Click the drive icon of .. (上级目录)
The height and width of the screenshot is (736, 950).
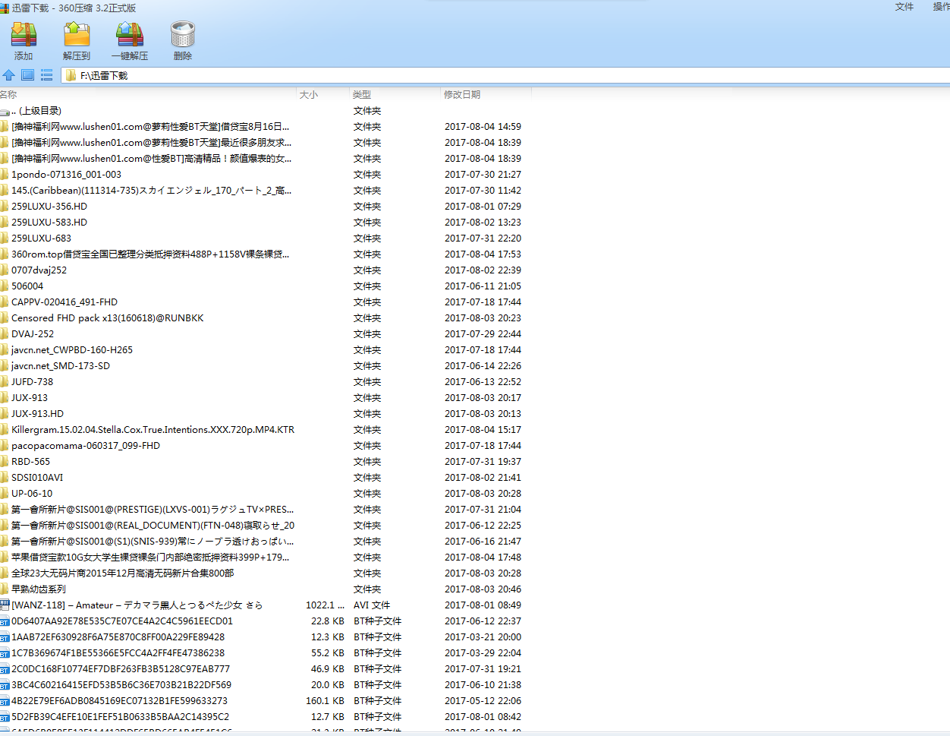click(x=4, y=112)
